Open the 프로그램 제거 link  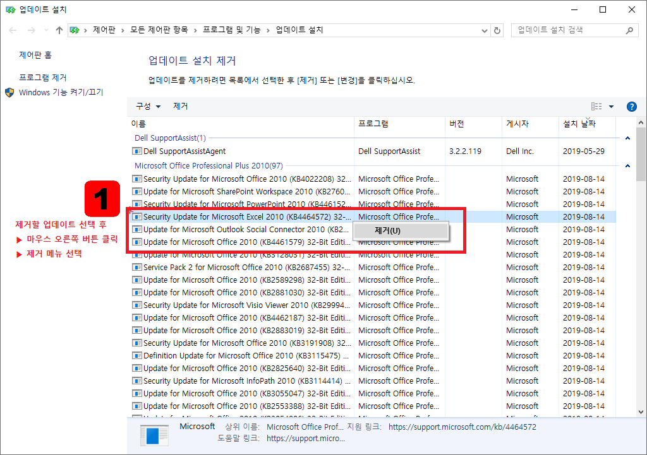click(43, 78)
